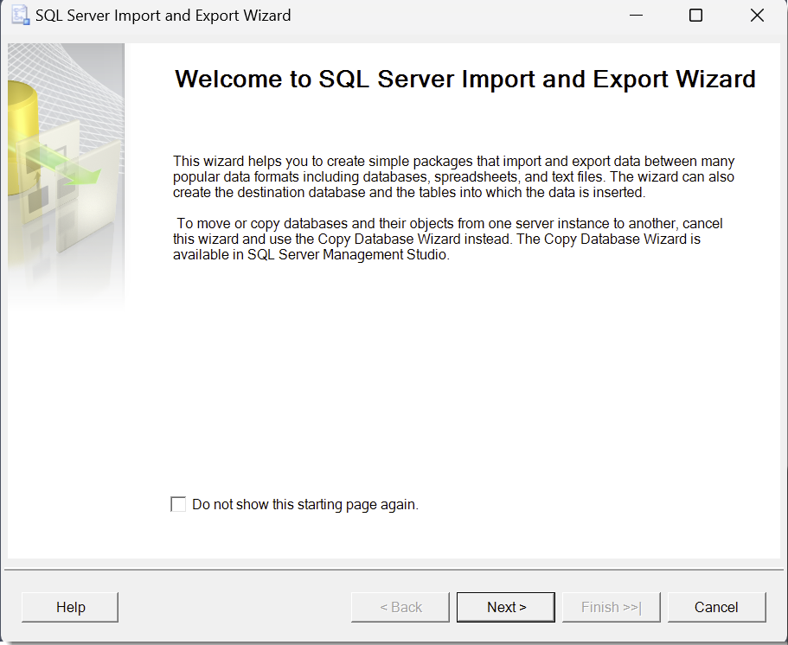This screenshot has width=788, height=645.
Task: Open Help for the wizard
Action: click(70, 607)
